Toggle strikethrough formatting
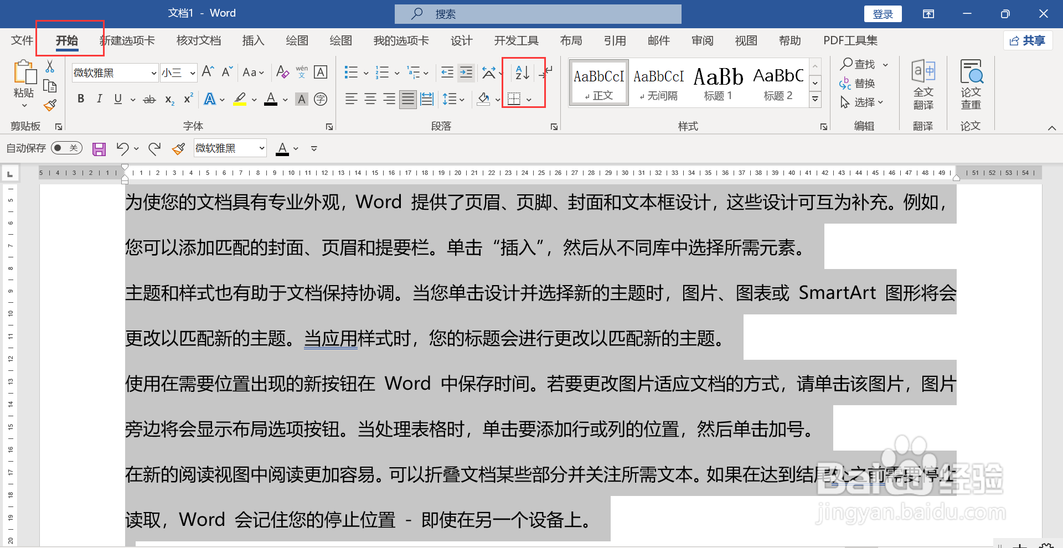 [x=149, y=100]
